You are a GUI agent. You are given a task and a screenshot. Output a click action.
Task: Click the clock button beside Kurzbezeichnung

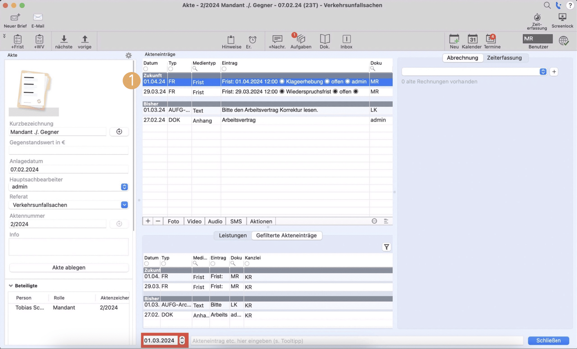[119, 131]
